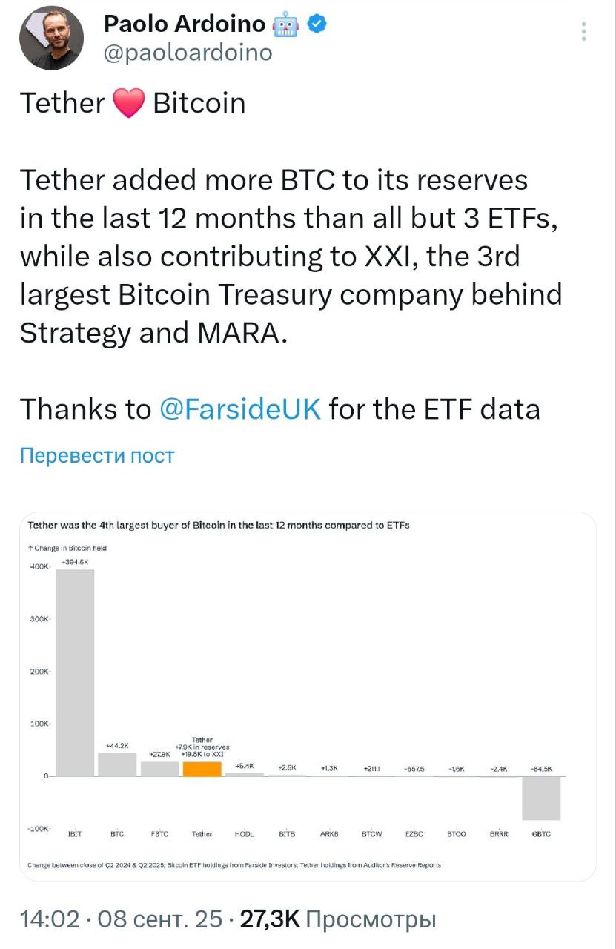Open the attached Bitcoin ETF chart image
The width and height of the screenshot is (616, 949).
tap(308, 695)
